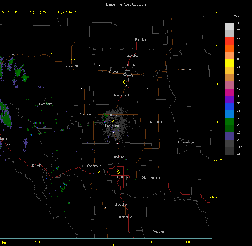Click the 50 km tick on the horizontal axis
The image size is (252, 246).
150,242
